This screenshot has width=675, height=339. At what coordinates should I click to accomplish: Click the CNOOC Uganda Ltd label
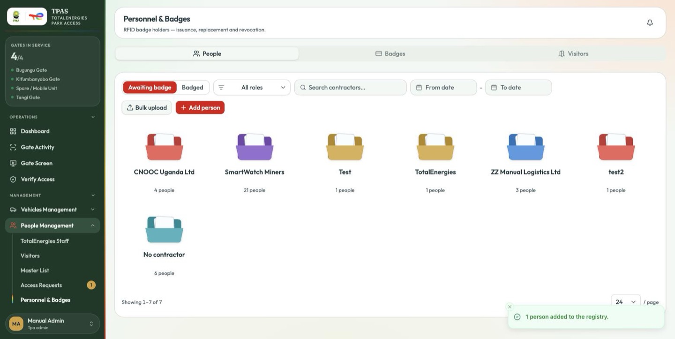click(164, 172)
